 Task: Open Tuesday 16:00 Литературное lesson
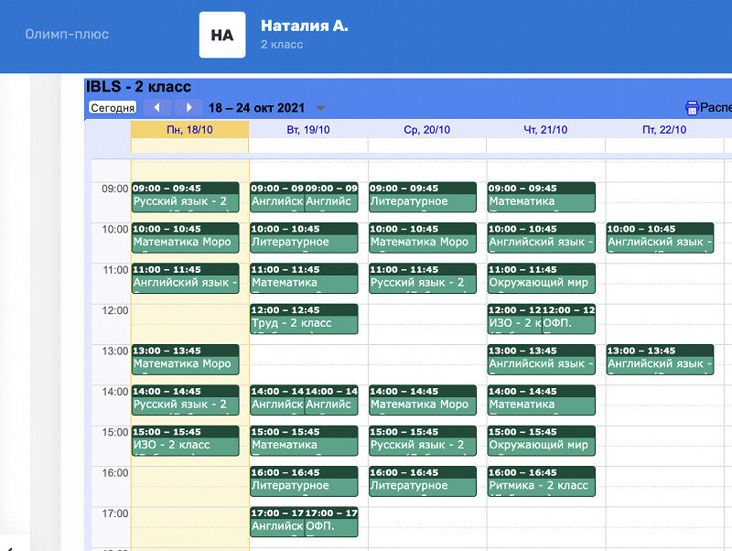click(x=304, y=481)
